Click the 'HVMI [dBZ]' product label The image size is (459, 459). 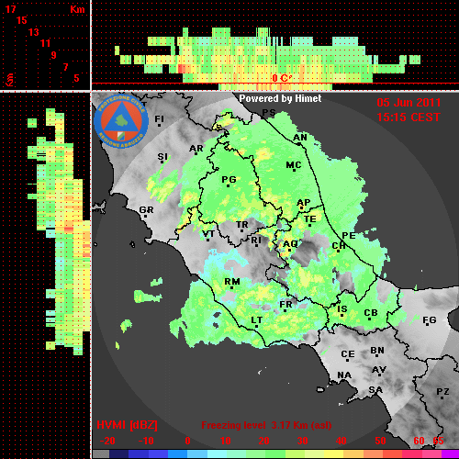127,425
